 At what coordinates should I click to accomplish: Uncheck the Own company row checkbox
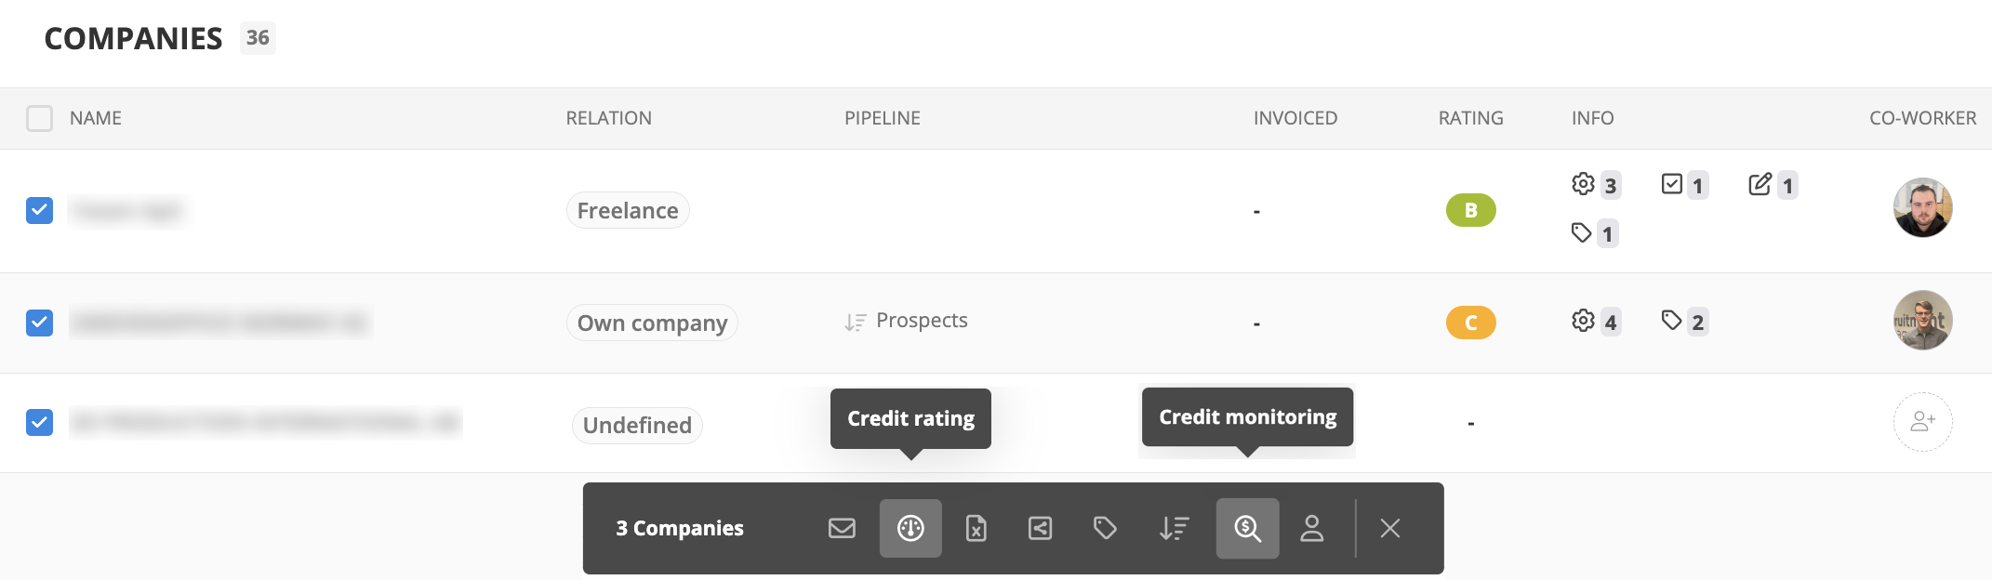pos(39,323)
